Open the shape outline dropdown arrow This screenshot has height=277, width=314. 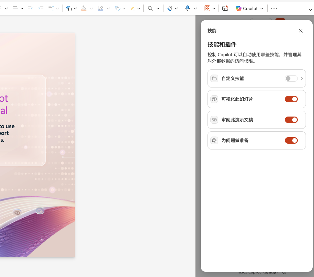(108, 8)
